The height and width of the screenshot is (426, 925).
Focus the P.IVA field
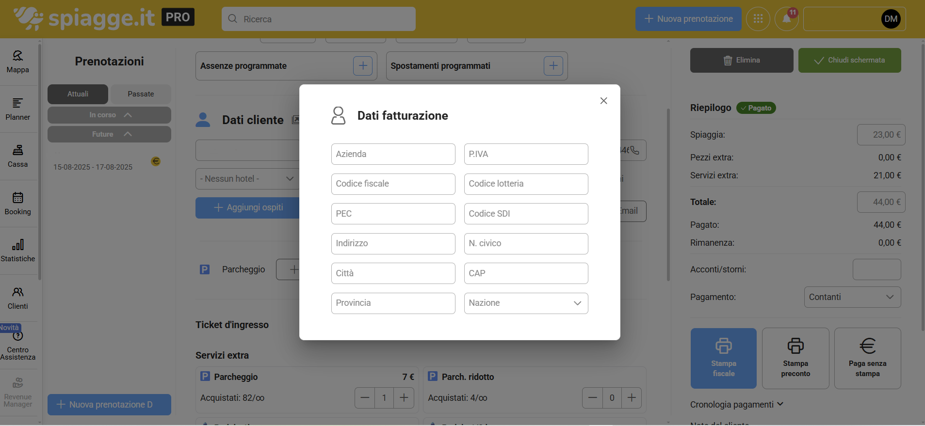point(526,154)
